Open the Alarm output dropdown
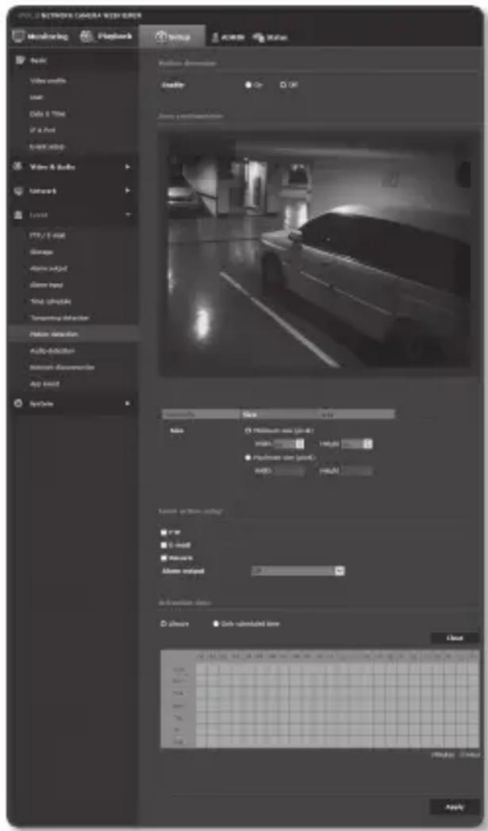This screenshot has width=488, height=831. [298, 571]
